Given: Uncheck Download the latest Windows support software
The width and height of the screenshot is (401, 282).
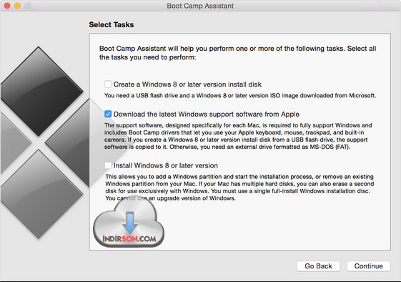Looking at the screenshot, I should click(108, 114).
